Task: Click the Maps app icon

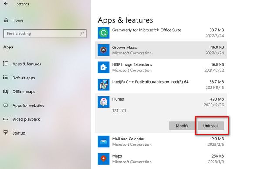Action: pos(104,159)
